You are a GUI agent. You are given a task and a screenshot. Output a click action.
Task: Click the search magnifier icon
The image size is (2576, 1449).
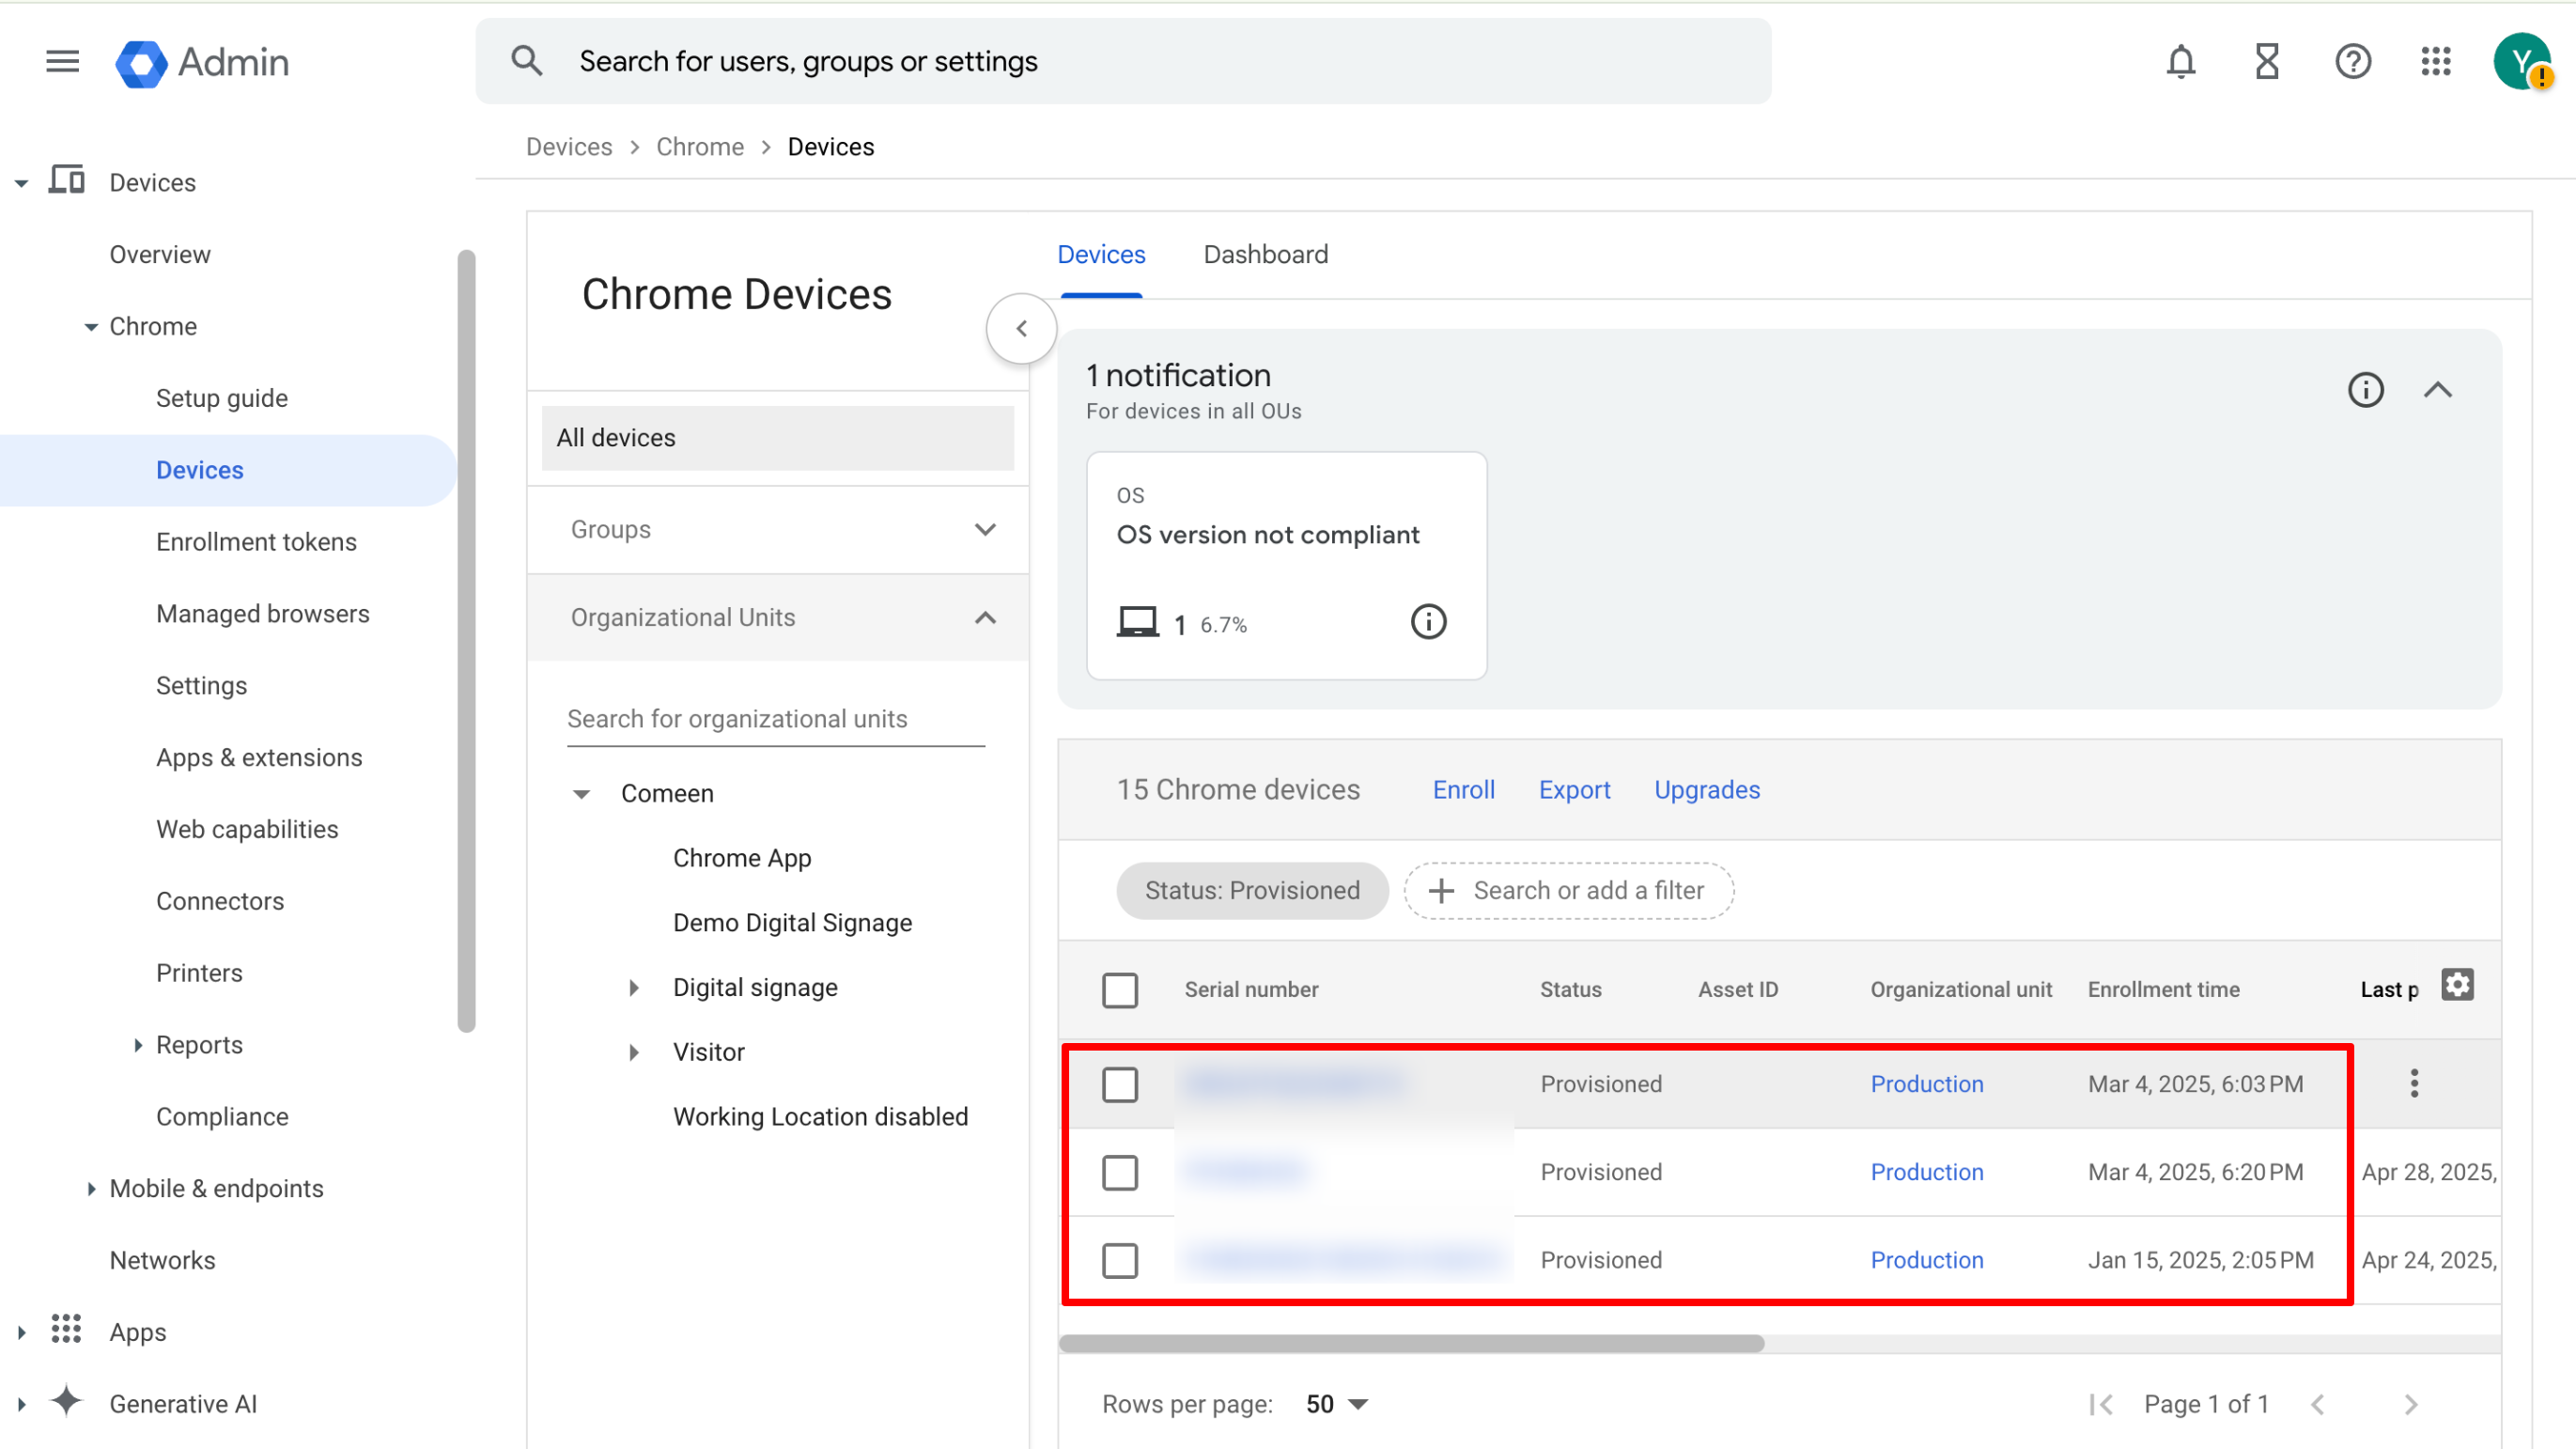click(x=527, y=61)
